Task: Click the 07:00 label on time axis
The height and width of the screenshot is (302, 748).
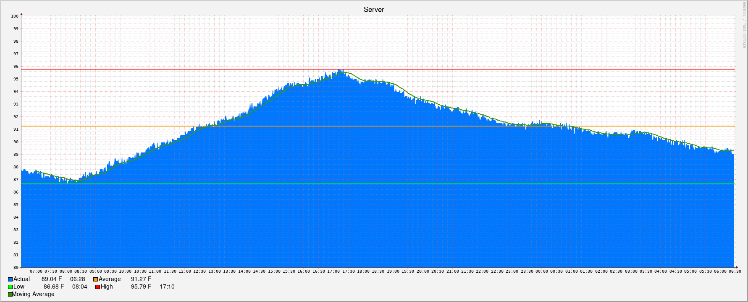Action: (x=36, y=271)
